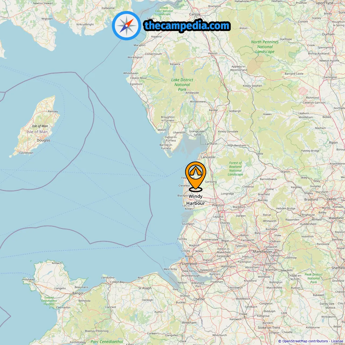Click the Lake District National Park label
345x345 pixels.
click(182, 85)
